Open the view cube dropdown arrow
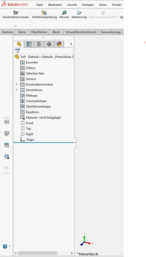Viewport: 146px width, 257px height. pos(10,246)
